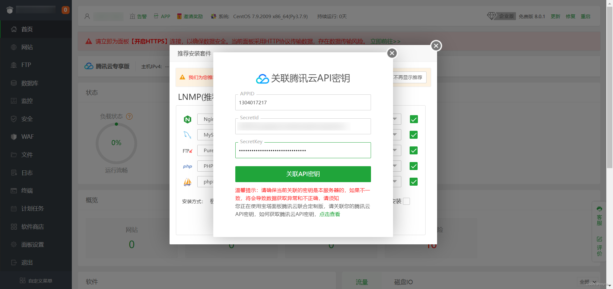The width and height of the screenshot is (613, 289).
Task: Uncheck the PHP row checkbox
Action: tap(414, 166)
